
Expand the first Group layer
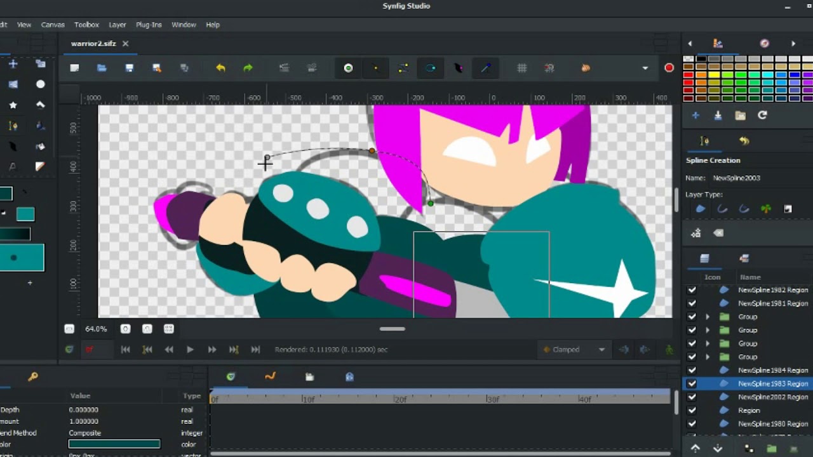708,317
